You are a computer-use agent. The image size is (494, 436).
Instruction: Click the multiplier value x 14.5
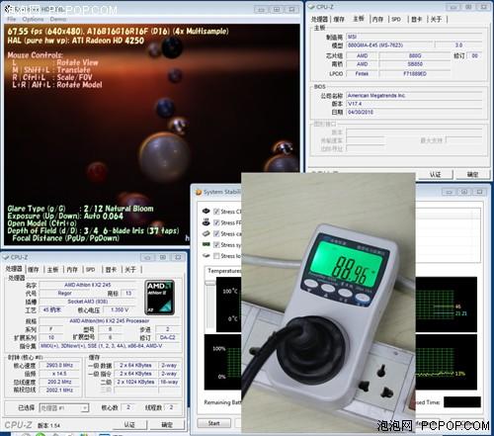click(x=59, y=374)
